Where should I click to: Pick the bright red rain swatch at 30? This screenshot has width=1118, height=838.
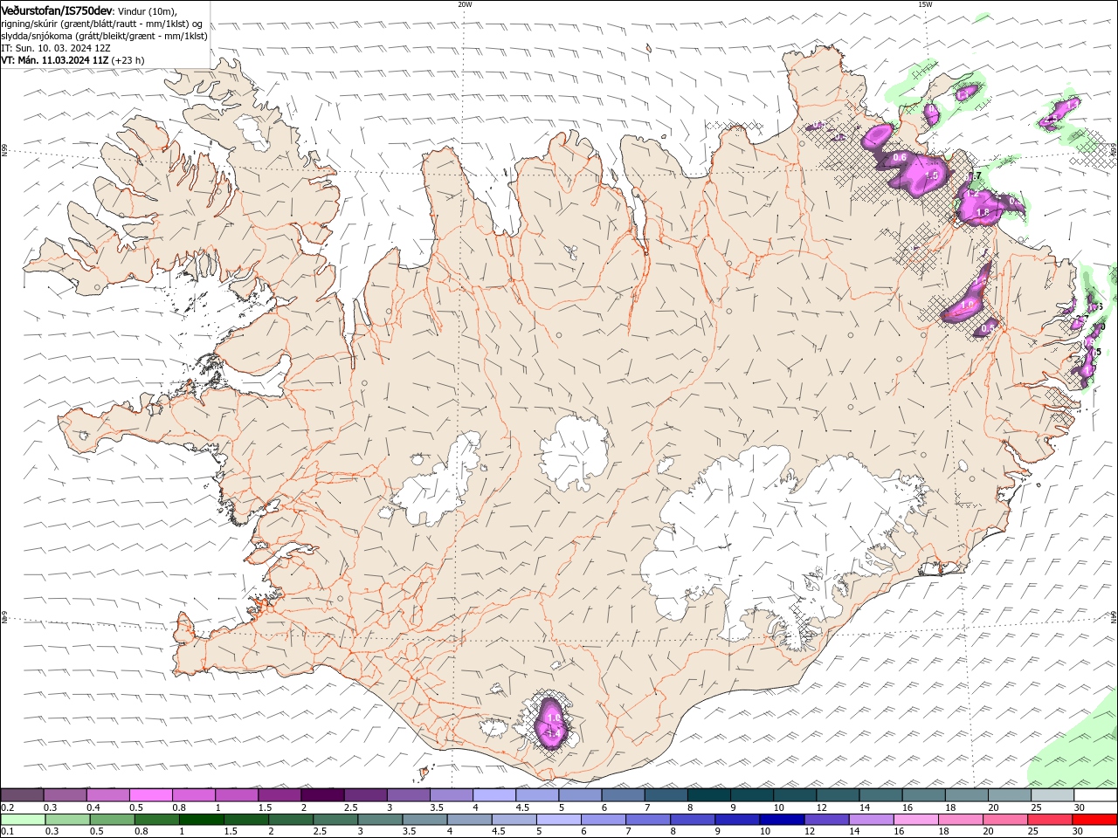(x=1094, y=819)
